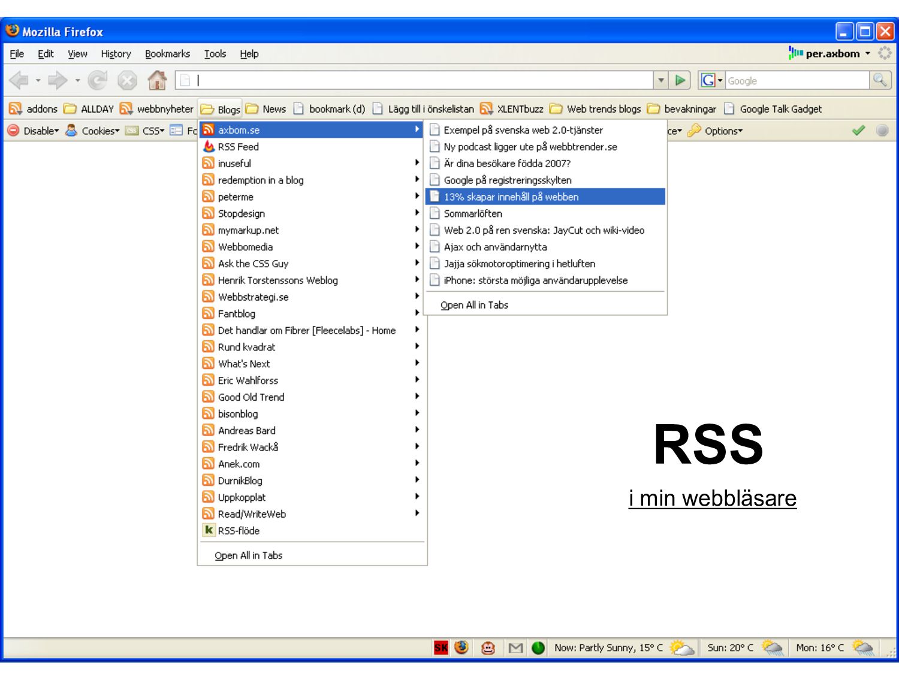Viewport: 899px width, 674px height.
Task: Click the green Go arrow button
Action: coord(680,80)
